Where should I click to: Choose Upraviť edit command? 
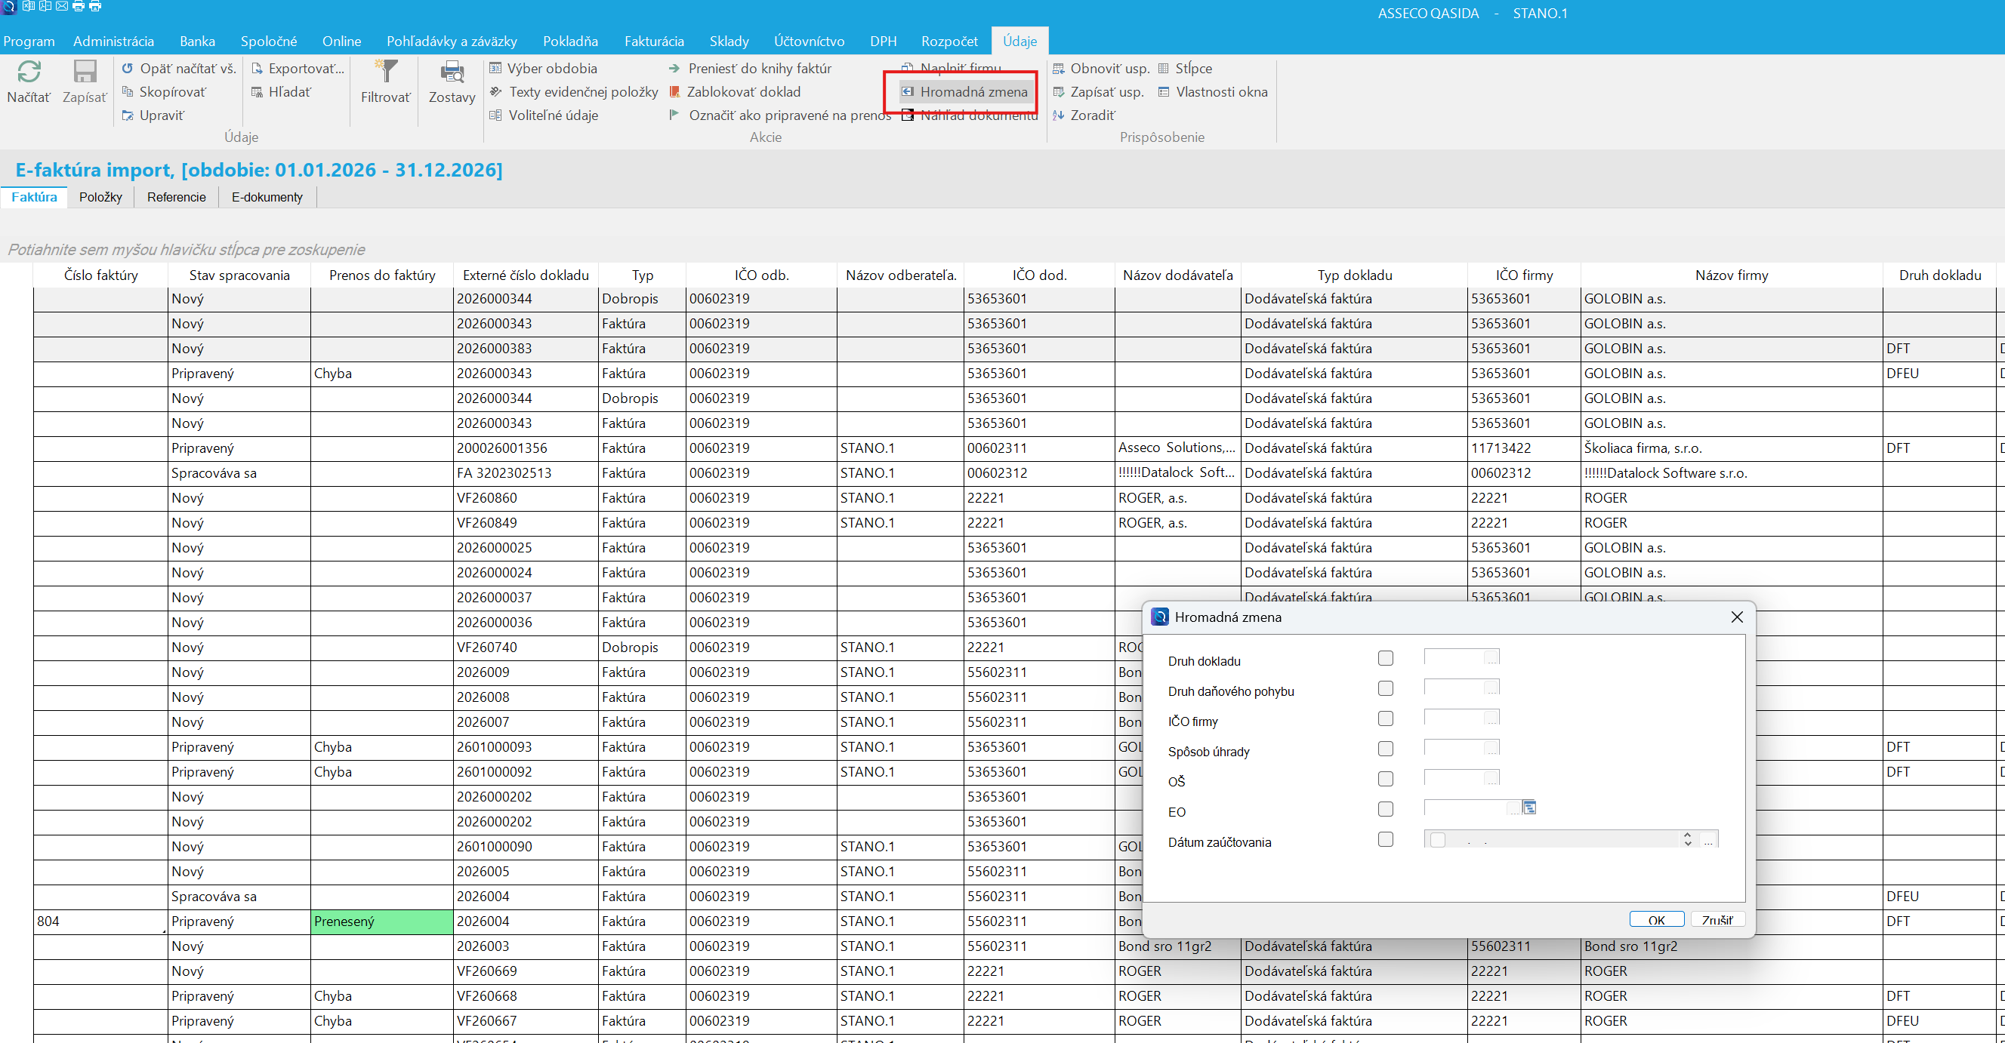coord(153,115)
